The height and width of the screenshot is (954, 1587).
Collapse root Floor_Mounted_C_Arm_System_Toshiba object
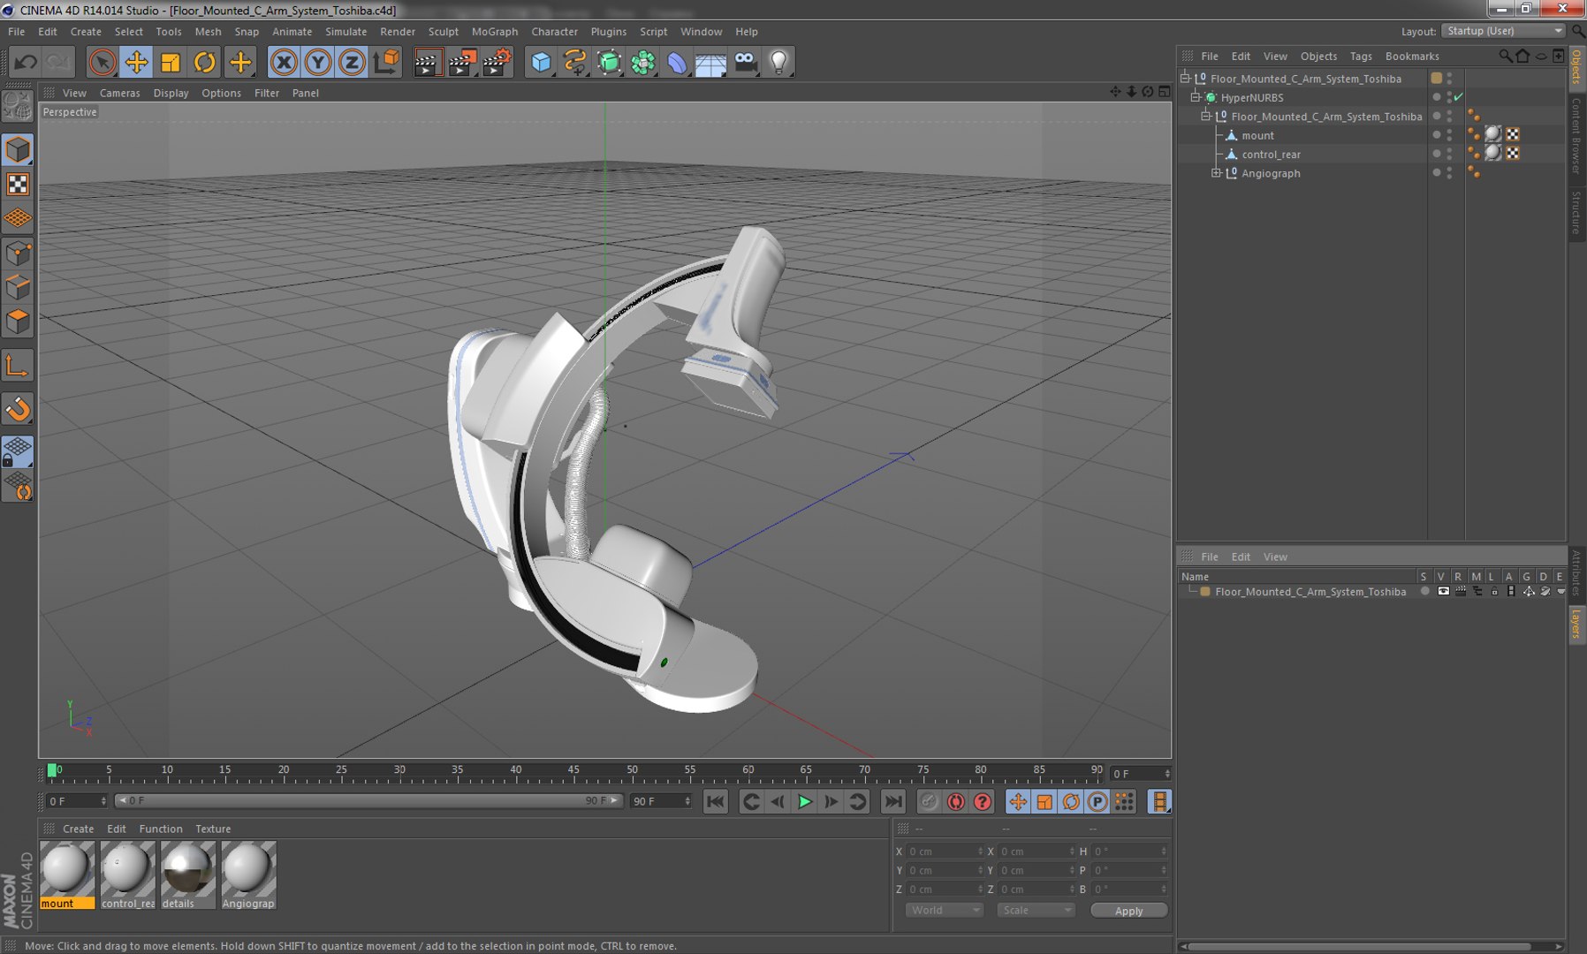[1186, 79]
